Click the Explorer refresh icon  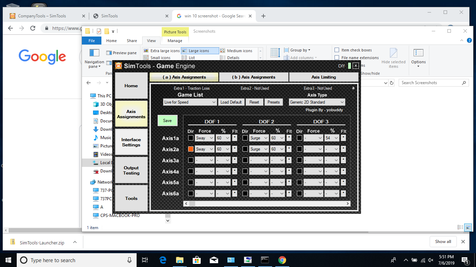pos(392,83)
